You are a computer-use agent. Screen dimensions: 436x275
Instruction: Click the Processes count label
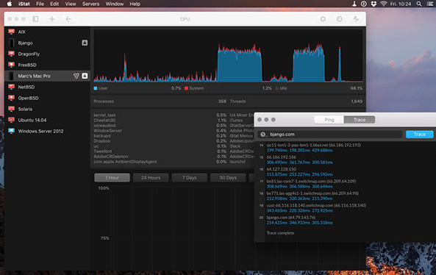coord(104,101)
